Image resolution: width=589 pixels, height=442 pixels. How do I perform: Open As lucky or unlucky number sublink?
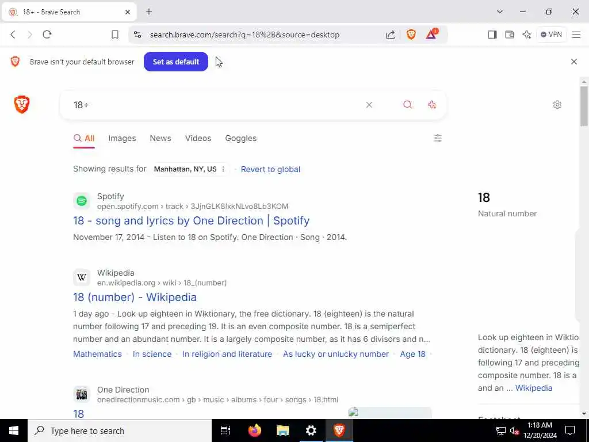[x=336, y=354]
